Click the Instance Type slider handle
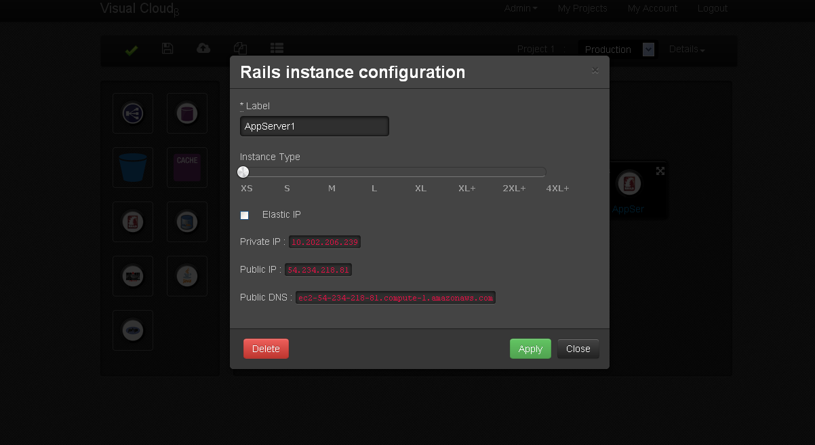The height and width of the screenshot is (445, 815). pos(243,172)
